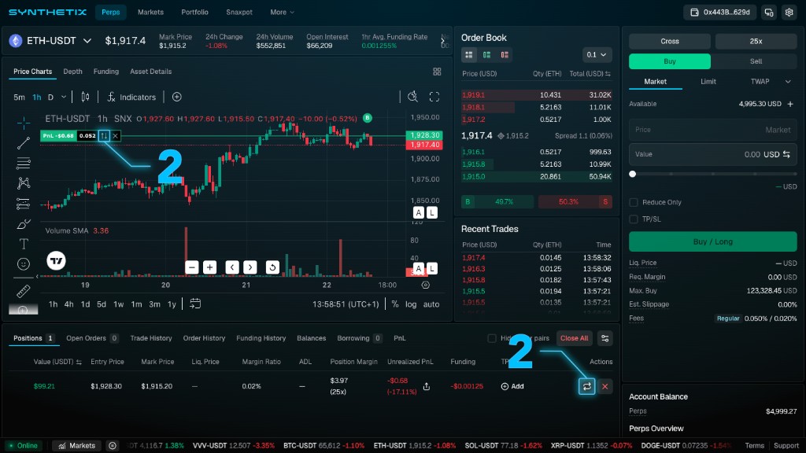Close position via chart PnL label X
The height and width of the screenshot is (453, 806).
pos(116,135)
